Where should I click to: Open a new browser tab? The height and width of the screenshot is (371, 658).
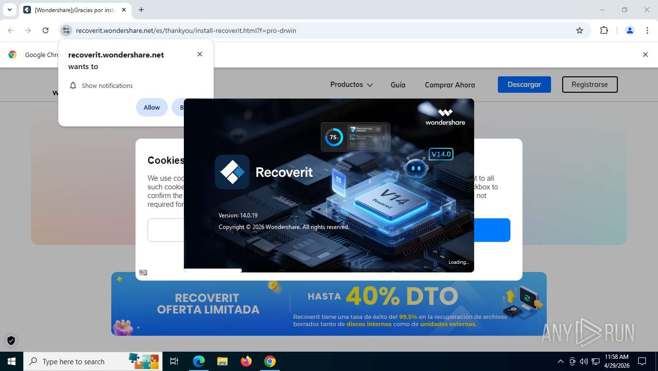click(141, 10)
